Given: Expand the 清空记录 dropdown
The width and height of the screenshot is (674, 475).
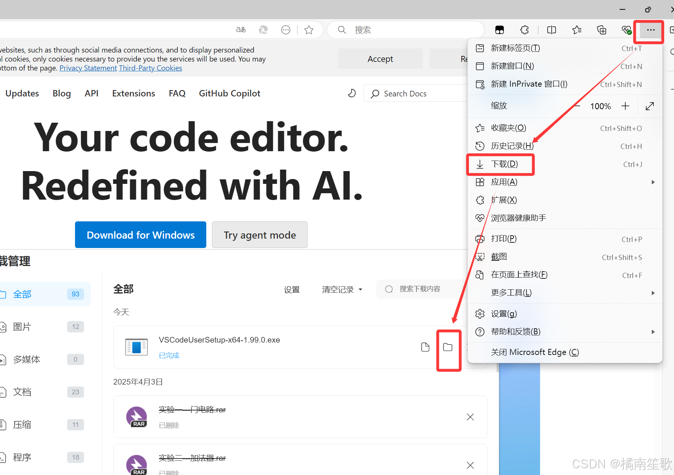Looking at the screenshot, I should (x=342, y=289).
